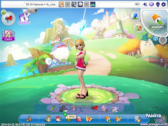Open the Quest calendar icon
This screenshot has width=168, height=126.
(25, 18)
